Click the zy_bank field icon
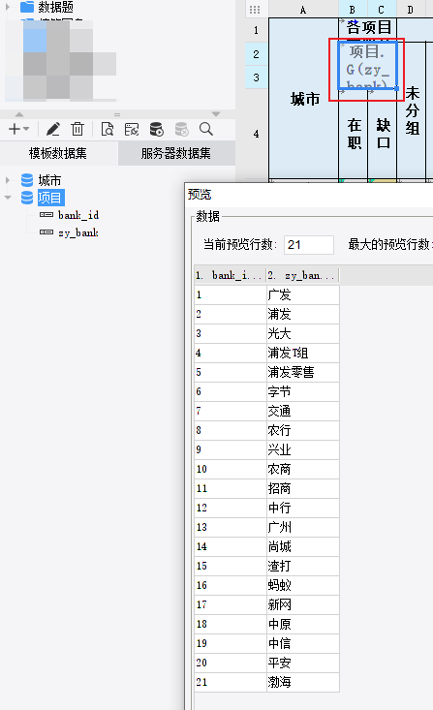The image size is (433, 710). [46, 232]
